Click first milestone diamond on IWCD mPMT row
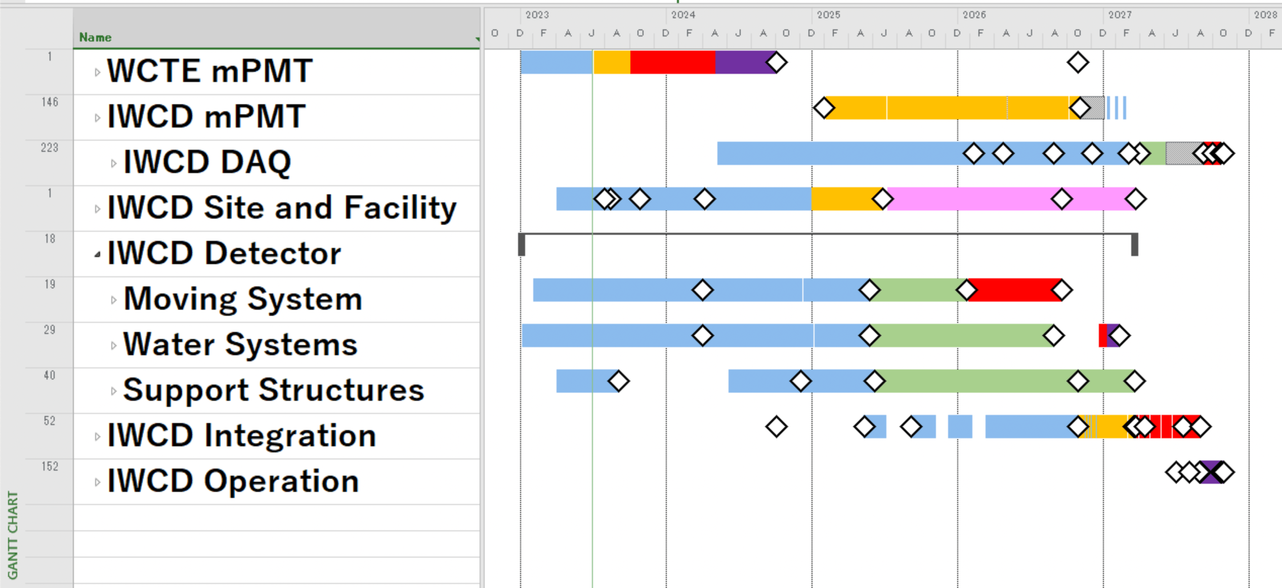This screenshot has width=1282, height=588. [x=824, y=108]
